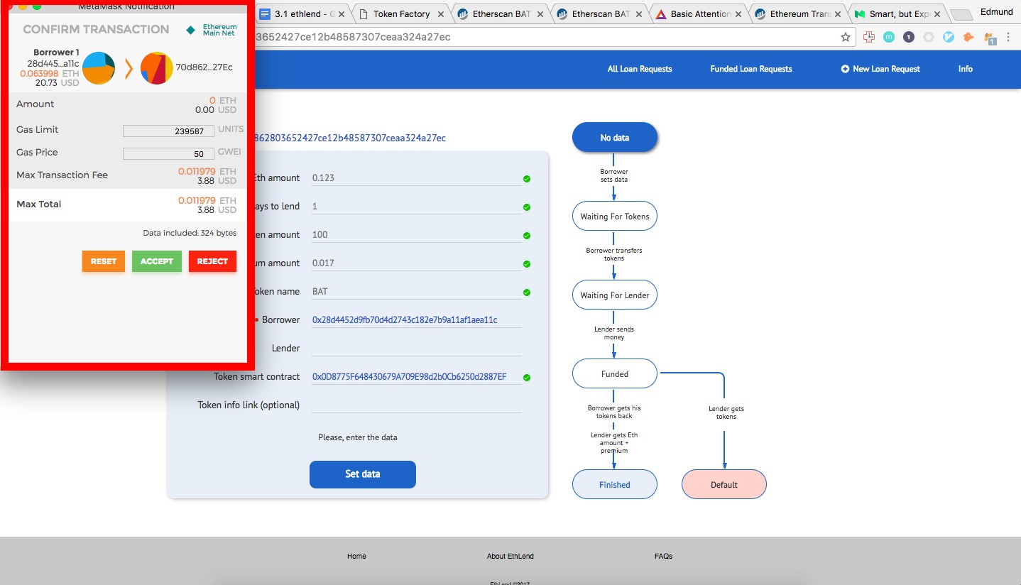The width and height of the screenshot is (1021, 585).
Task: Click the Default state node
Action: 724,485
